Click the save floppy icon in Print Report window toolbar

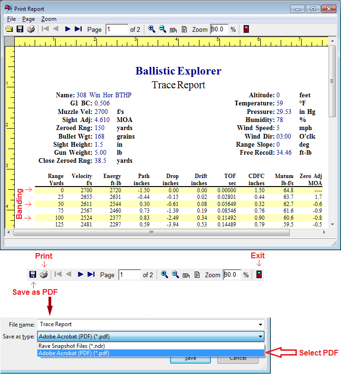click(20, 29)
